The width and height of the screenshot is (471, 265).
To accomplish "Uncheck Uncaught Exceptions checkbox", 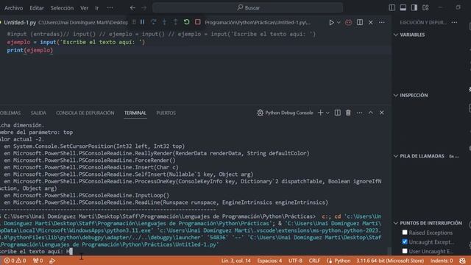I will coord(405,241).
